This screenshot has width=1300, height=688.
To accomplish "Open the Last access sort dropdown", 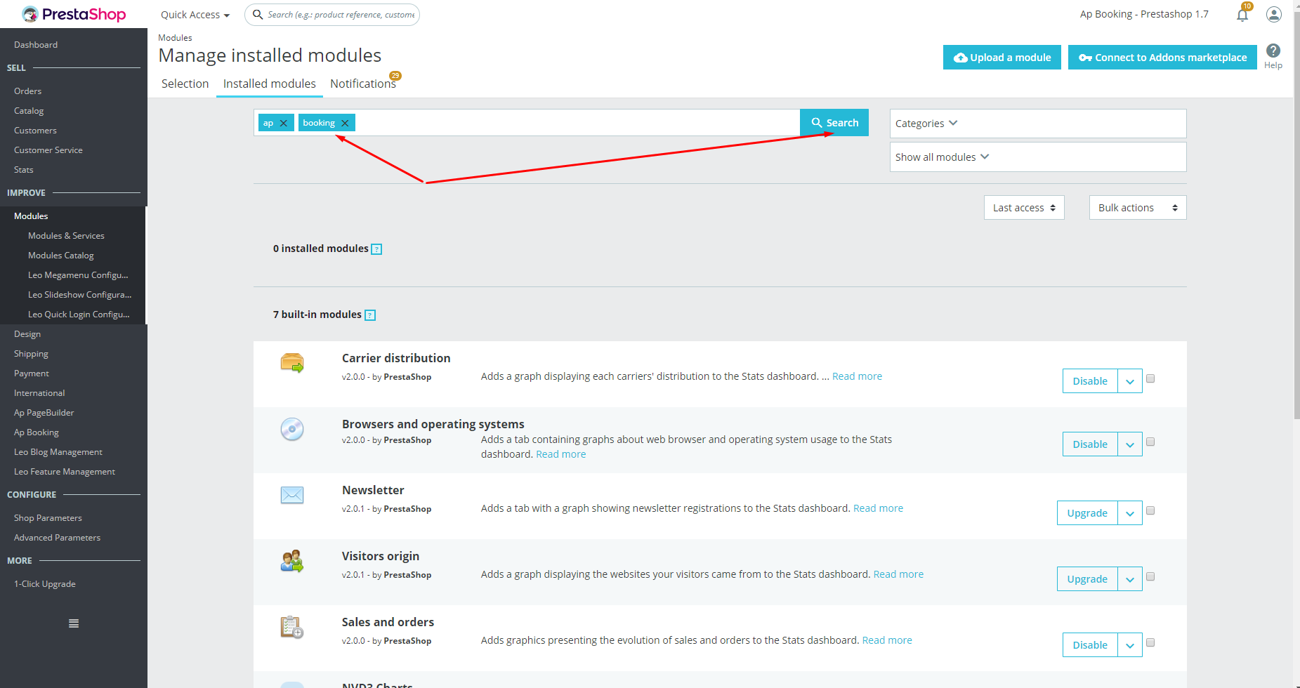I will [x=1024, y=208].
